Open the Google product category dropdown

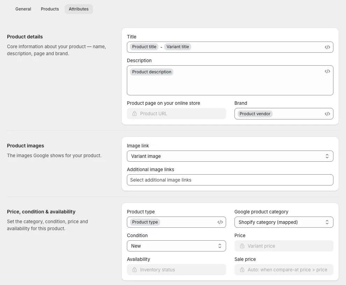284,222
